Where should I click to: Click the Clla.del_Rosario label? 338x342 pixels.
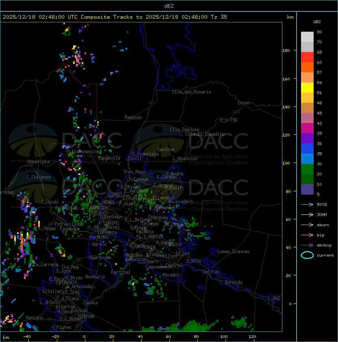(x=191, y=92)
